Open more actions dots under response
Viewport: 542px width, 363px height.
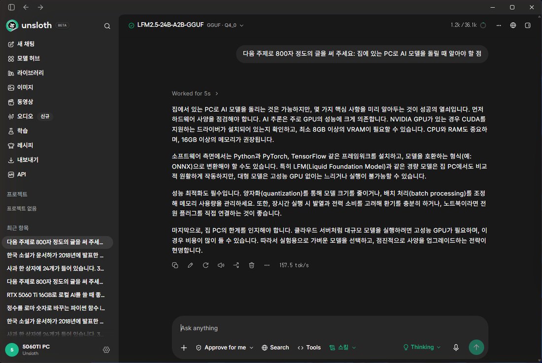pyautogui.click(x=267, y=265)
